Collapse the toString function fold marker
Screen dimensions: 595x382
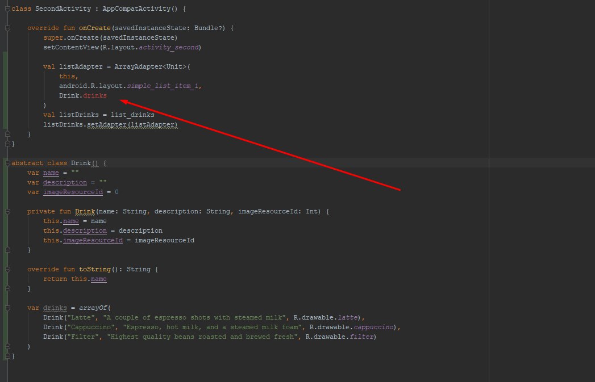point(7,270)
